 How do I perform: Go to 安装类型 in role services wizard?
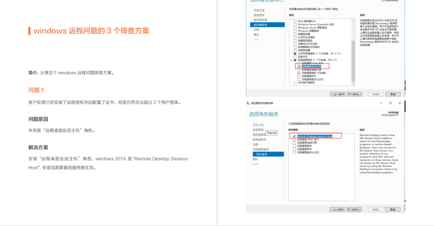click(258, 130)
